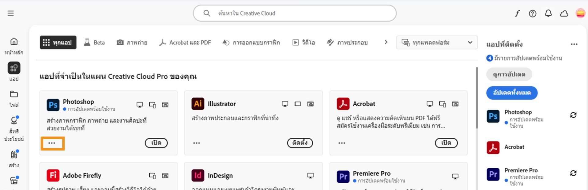Click the InDesign card title

click(220, 176)
